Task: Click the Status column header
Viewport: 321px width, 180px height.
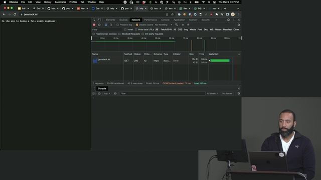Action: coord(138,54)
